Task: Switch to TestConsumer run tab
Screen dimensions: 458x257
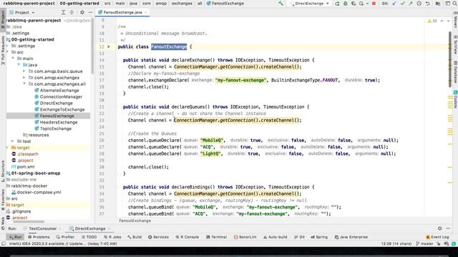Action: point(42,228)
